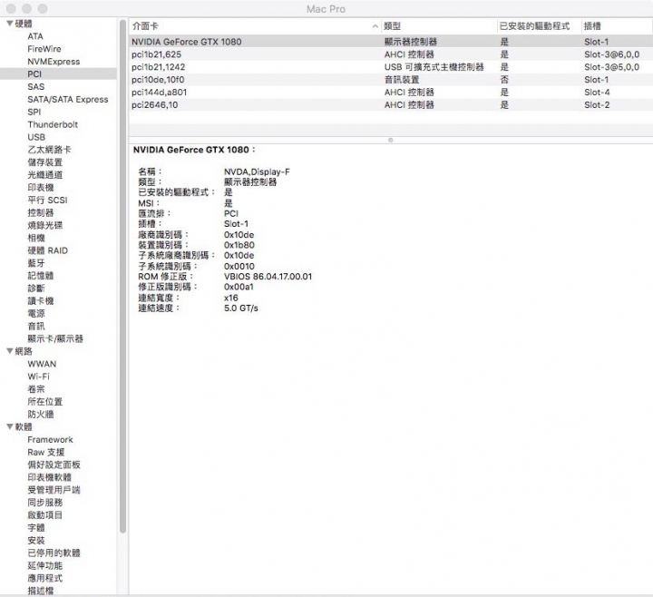Click the 5.0 GT/s link speed value
Viewport: 653px width, 597px height.
point(241,308)
